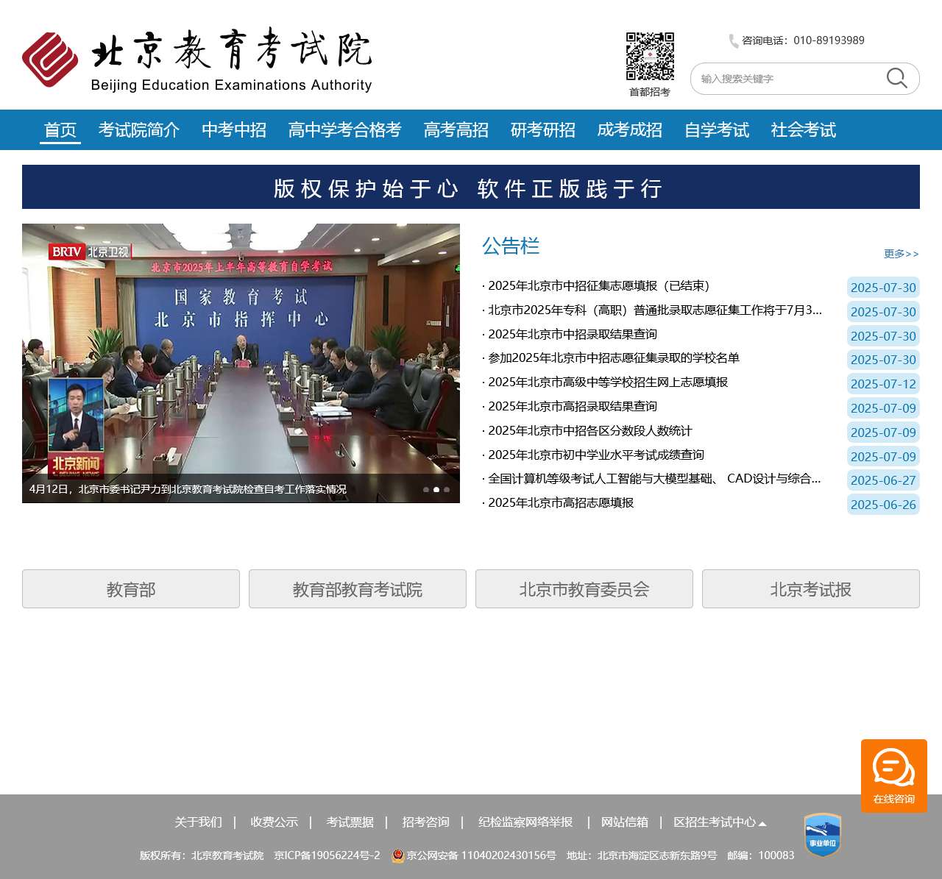
Task: Click the 事业单位 badge icon
Action: coord(822,835)
